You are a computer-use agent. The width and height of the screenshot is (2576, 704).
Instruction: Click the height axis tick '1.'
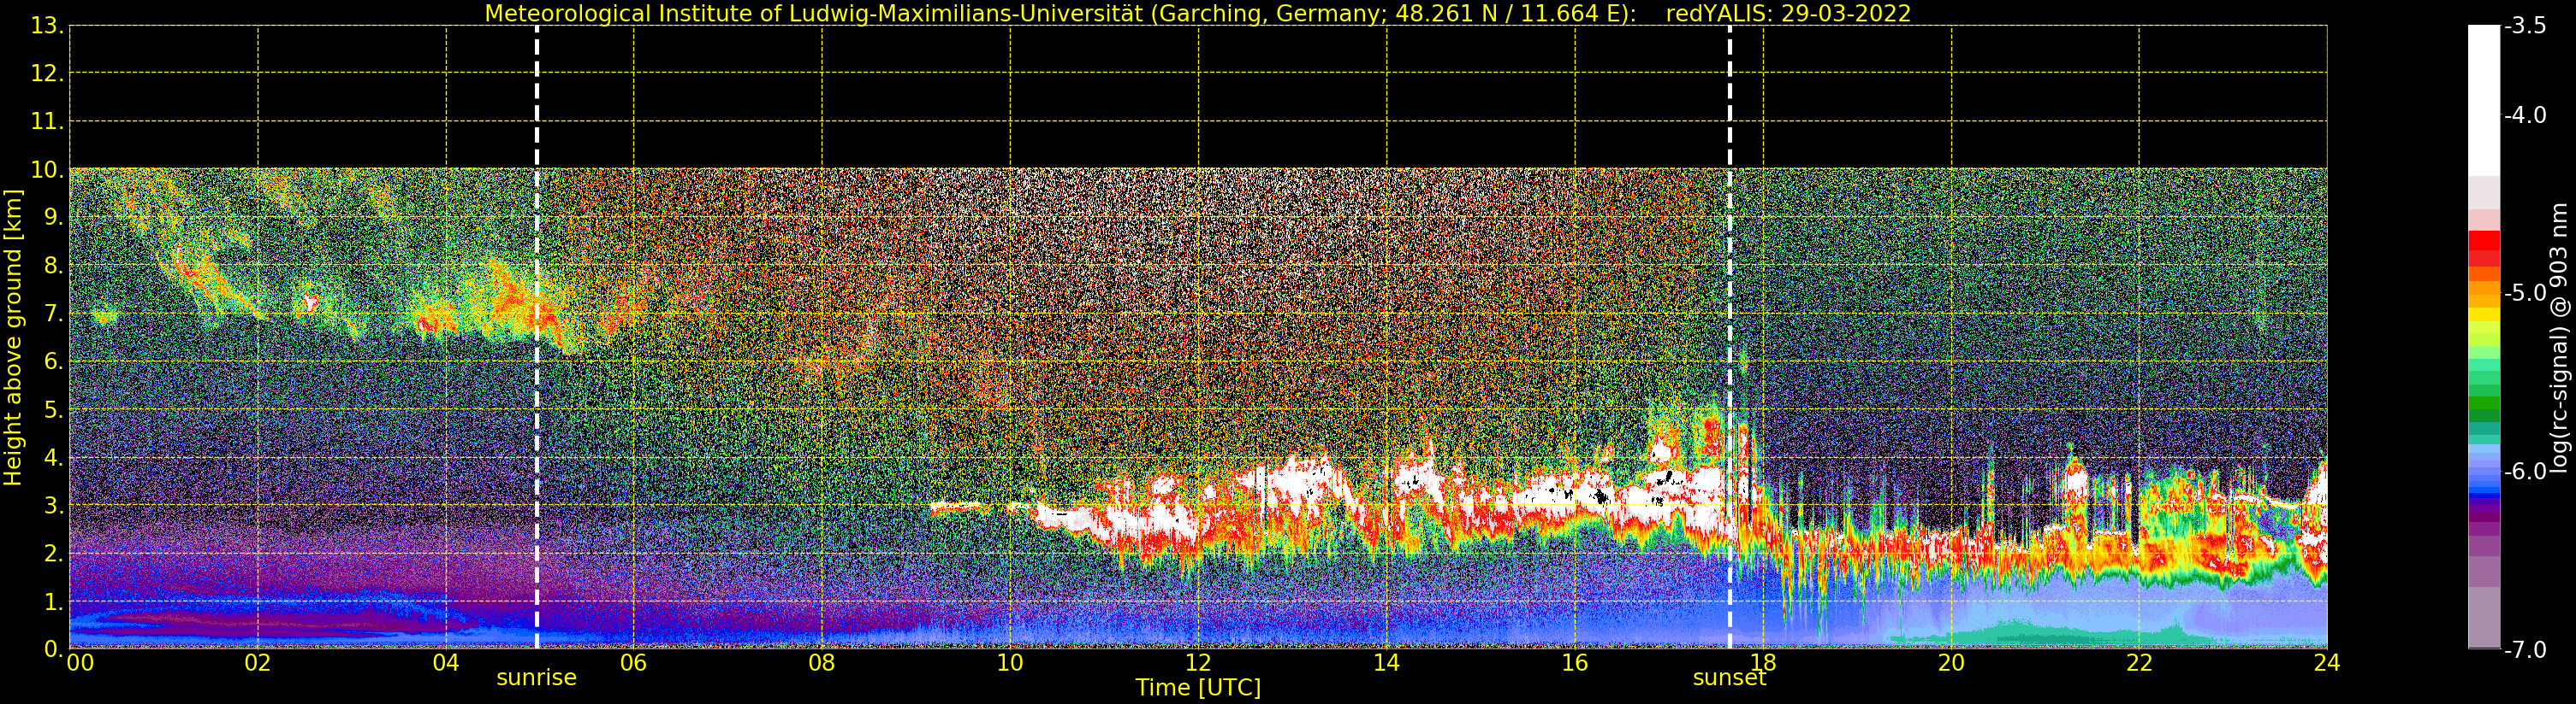(54, 601)
